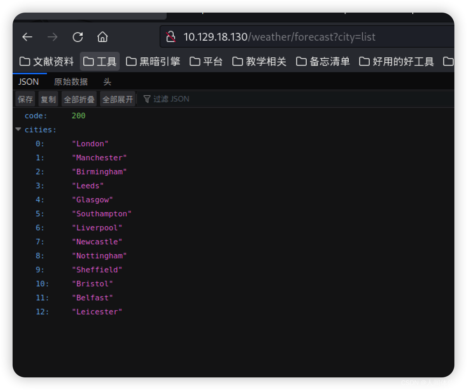Select the code key label
Screen dimensions: 467x390
[36, 116]
